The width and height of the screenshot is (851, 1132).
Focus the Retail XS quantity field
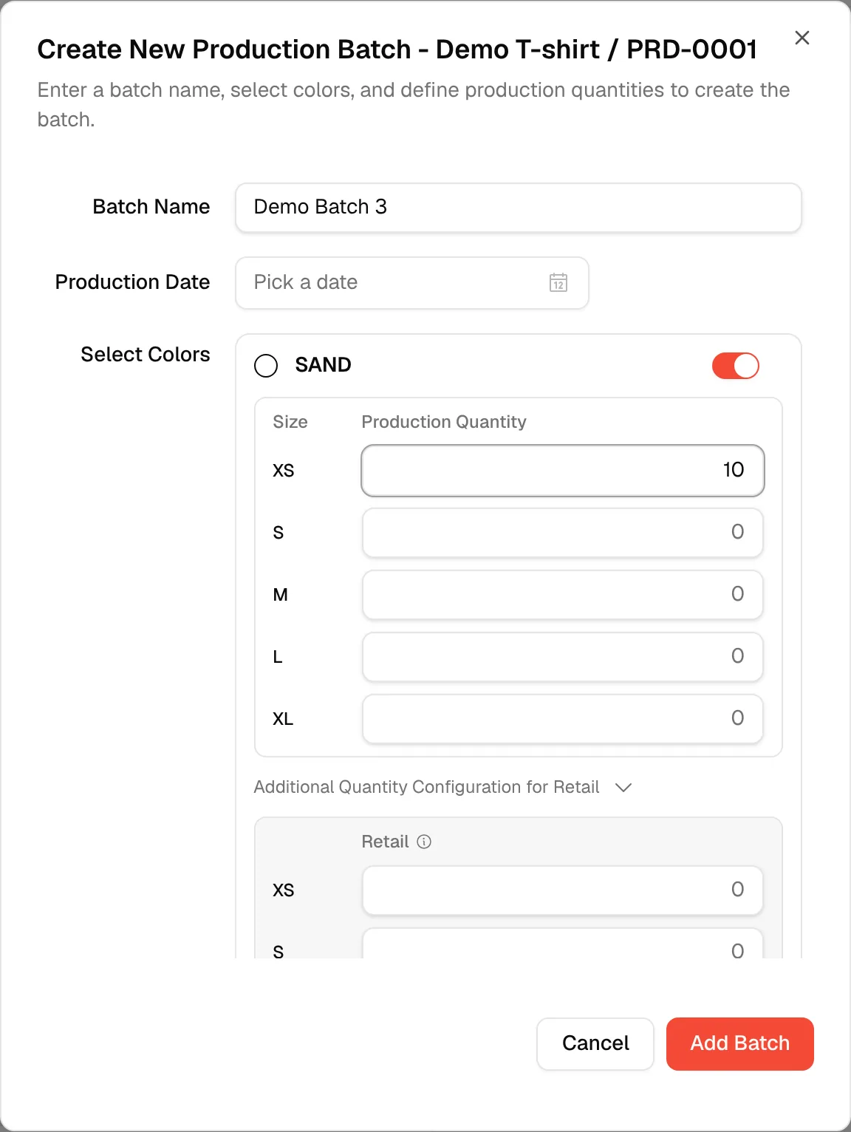click(x=563, y=890)
